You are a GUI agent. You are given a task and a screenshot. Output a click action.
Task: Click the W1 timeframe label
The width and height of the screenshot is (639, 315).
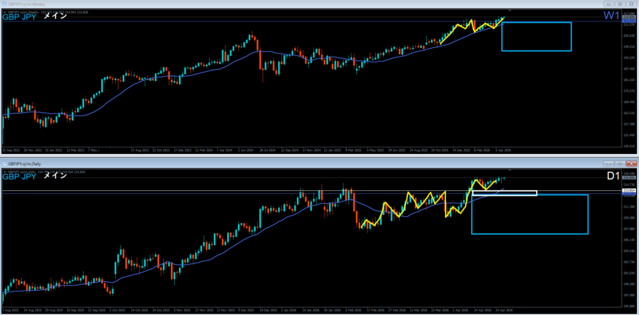[612, 16]
